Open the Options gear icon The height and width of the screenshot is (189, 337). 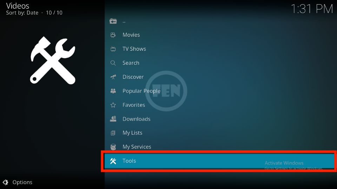tap(6, 182)
